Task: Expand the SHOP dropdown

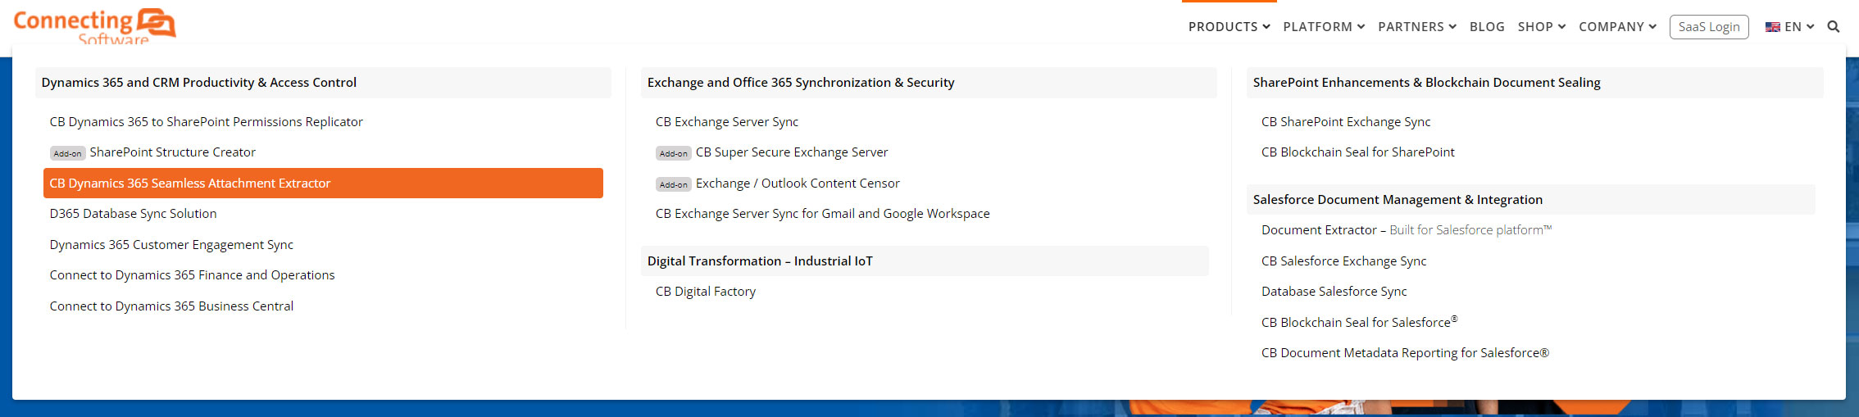Action: point(1542,27)
